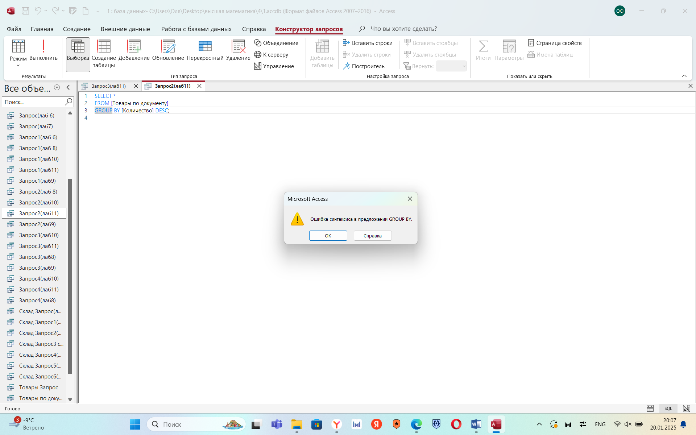The image size is (696, 435).
Task: Select Запрос4(лаб8) in the object list
Action: click(34, 300)
